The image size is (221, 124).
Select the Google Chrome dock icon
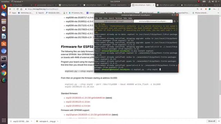coord(4,73)
